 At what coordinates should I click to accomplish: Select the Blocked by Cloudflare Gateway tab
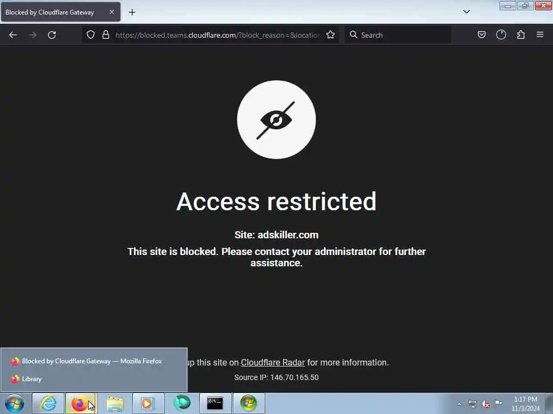pyautogui.click(x=60, y=12)
